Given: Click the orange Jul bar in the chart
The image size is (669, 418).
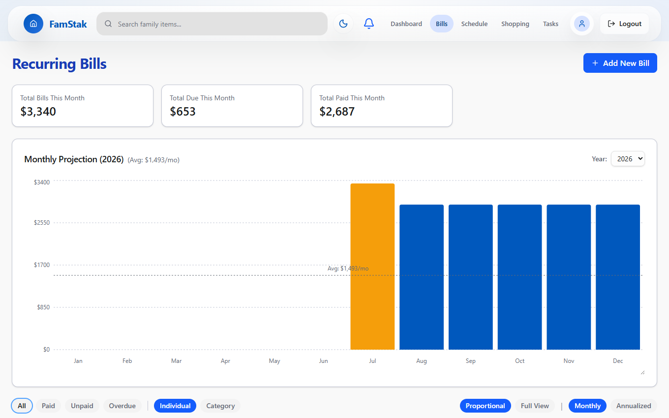Looking at the screenshot, I should click(372, 267).
